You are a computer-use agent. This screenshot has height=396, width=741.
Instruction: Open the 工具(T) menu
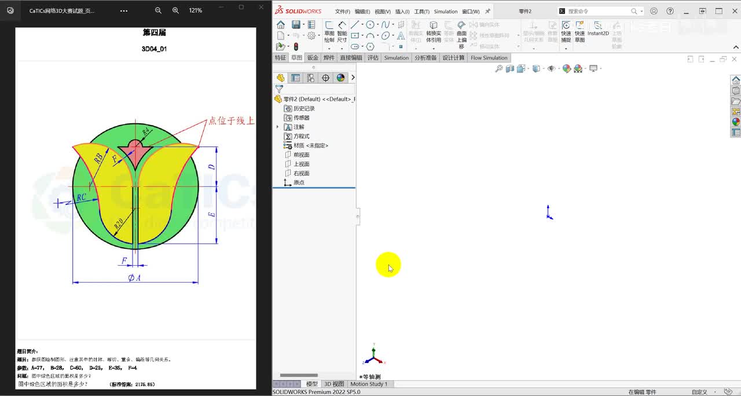pyautogui.click(x=422, y=12)
